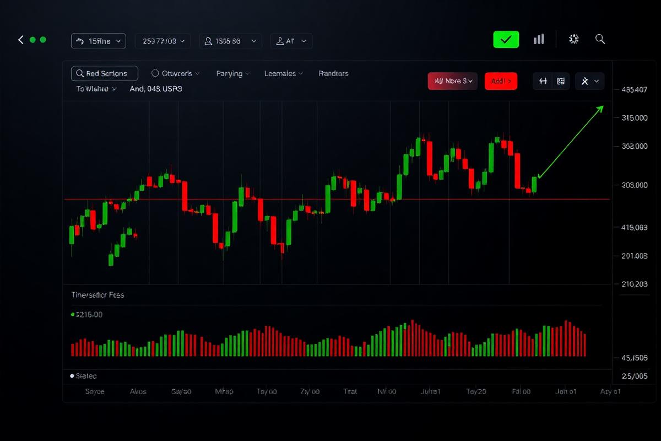Expand the '259 72/09' dropdown

(x=163, y=41)
